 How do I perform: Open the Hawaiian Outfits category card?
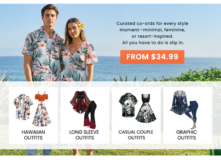pos(33,115)
